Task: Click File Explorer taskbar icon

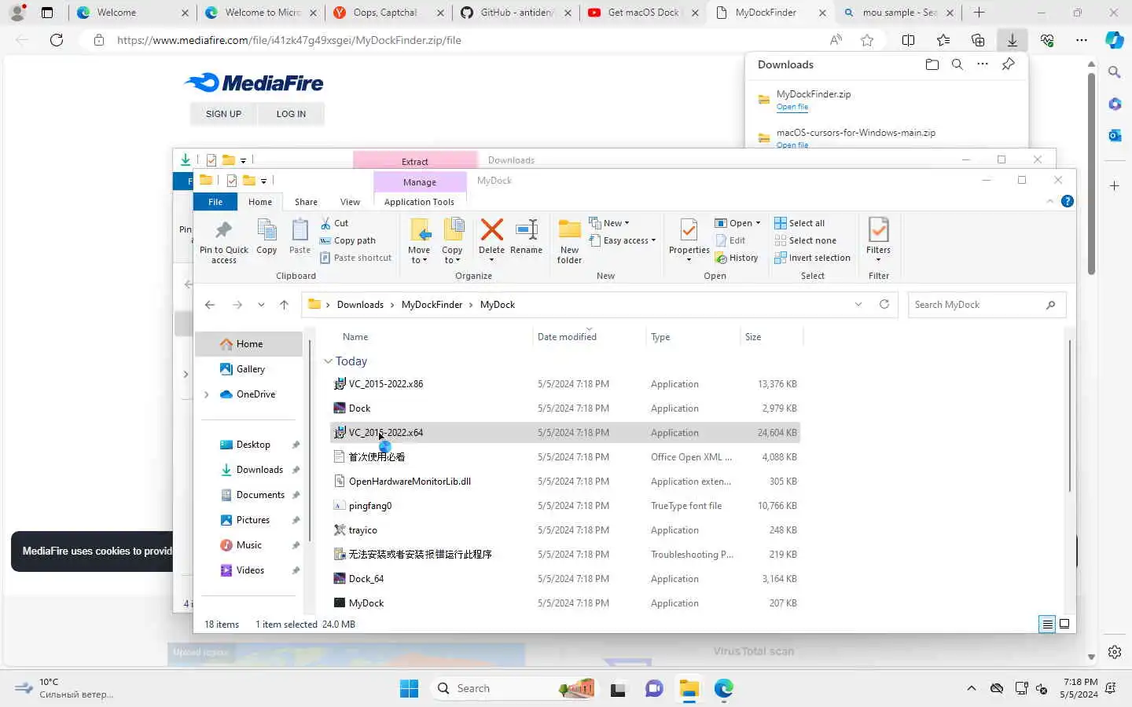Action: coord(689,688)
